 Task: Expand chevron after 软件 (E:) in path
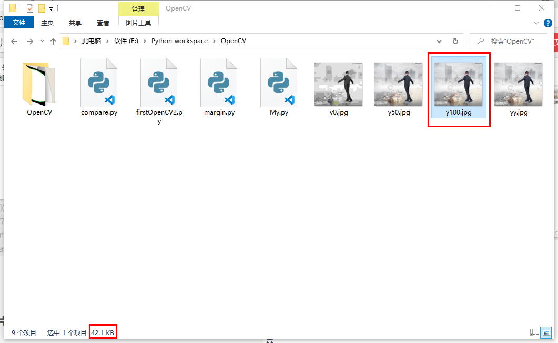click(145, 41)
